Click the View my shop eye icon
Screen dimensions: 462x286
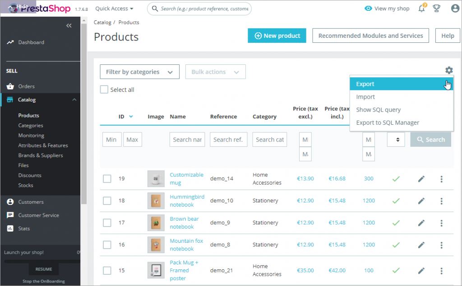coord(369,8)
